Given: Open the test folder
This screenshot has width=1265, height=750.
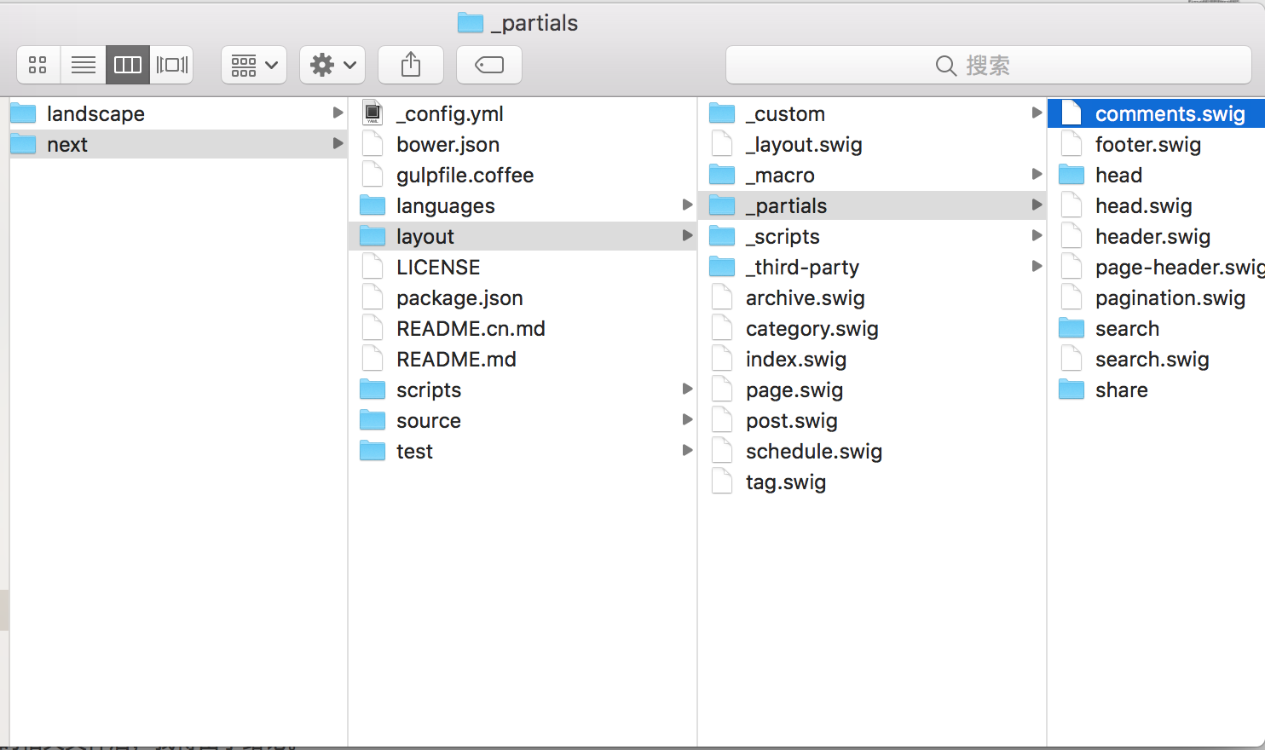Looking at the screenshot, I should click(x=523, y=451).
